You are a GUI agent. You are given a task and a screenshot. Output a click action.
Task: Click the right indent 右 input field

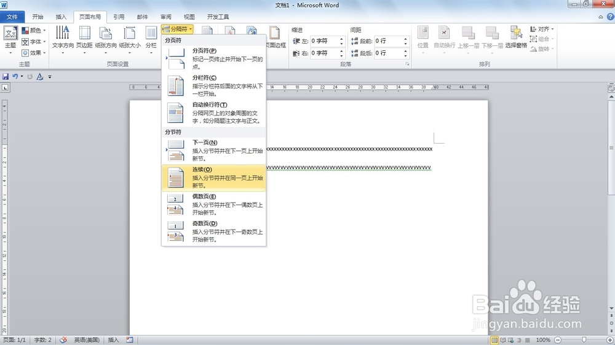pyautogui.click(x=324, y=53)
